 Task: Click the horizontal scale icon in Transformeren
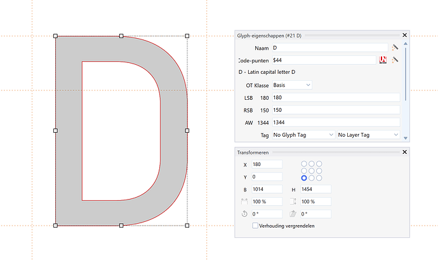coord(244,202)
